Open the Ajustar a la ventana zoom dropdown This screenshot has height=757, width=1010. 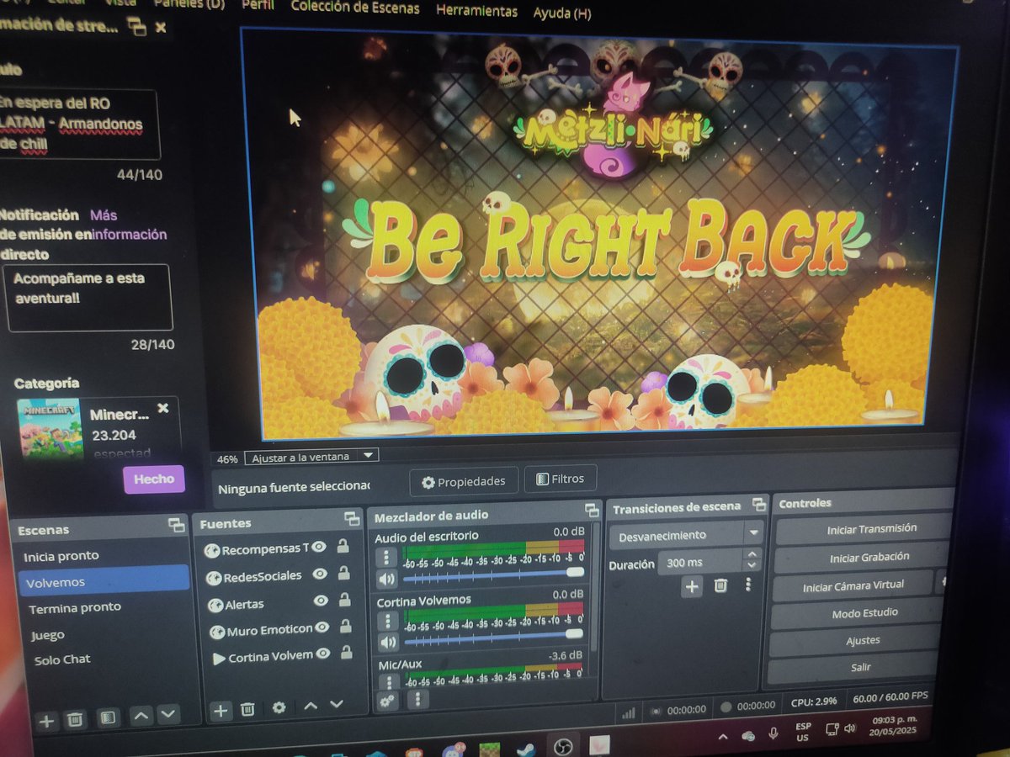pos(368,455)
